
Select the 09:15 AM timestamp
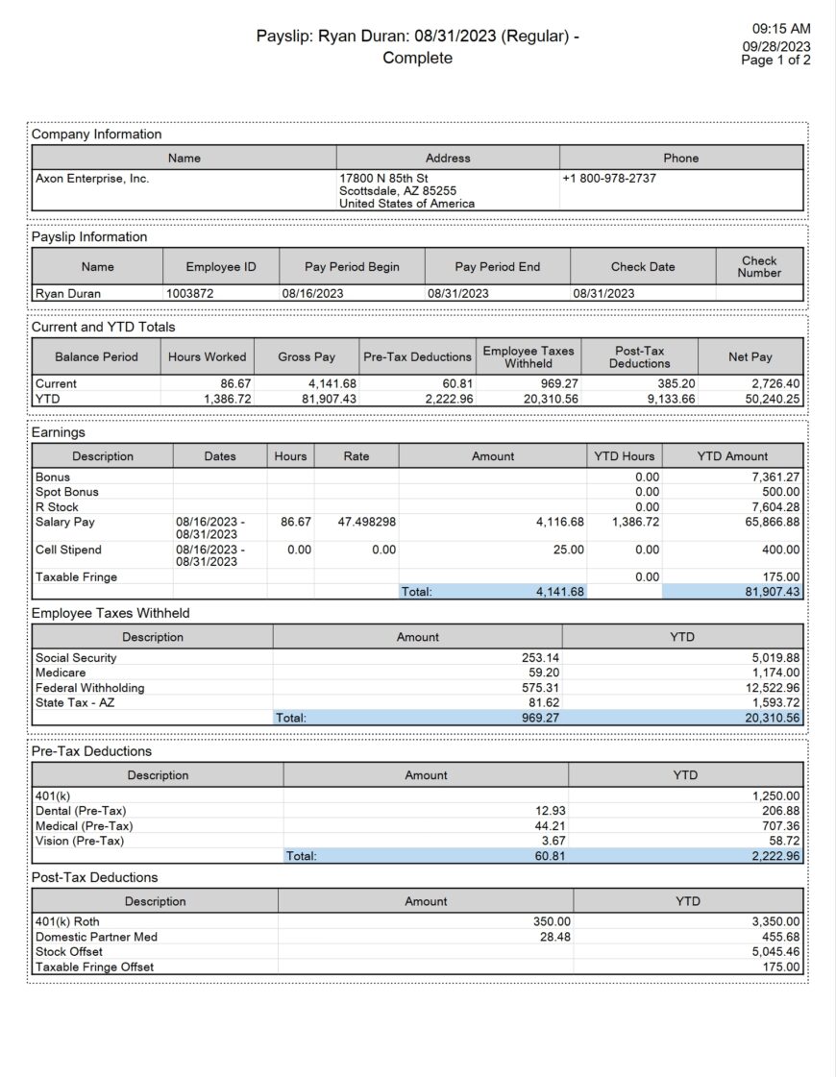point(781,29)
